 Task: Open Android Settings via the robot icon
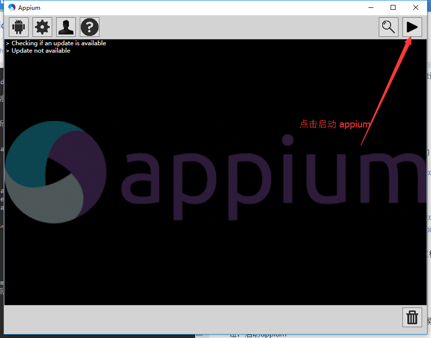[19, 27]
